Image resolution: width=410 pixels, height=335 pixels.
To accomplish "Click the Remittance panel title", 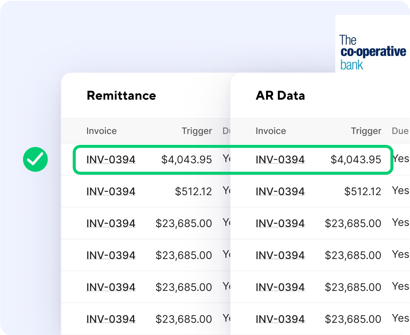I will coord(121,96).
